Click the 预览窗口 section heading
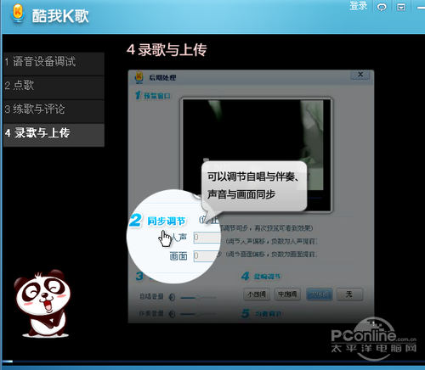Screen dimensions: 425x370 [x=156, y=96]
